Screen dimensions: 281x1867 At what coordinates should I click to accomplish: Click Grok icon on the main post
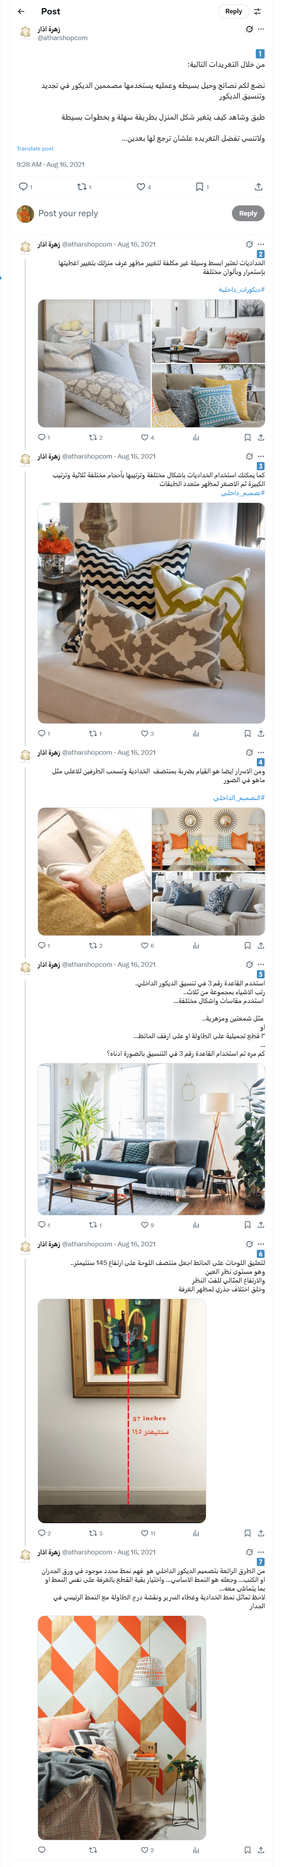(x=249, y=29)
